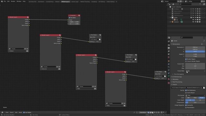The image size is (206, 116).
Task: Open the Render menu
Action: point(13,1)
